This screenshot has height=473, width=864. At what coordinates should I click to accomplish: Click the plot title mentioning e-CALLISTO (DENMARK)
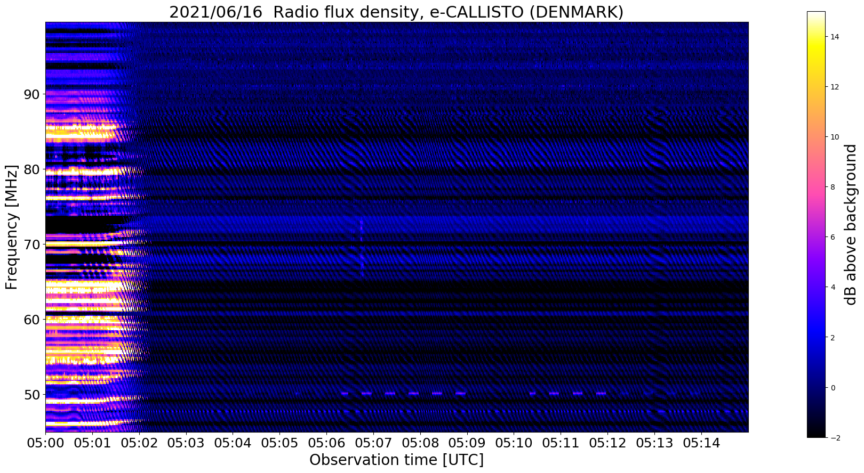coord(396,12)
